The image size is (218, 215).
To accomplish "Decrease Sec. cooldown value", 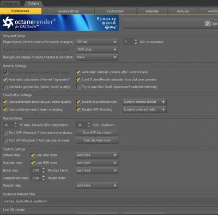I will point(89,126).
